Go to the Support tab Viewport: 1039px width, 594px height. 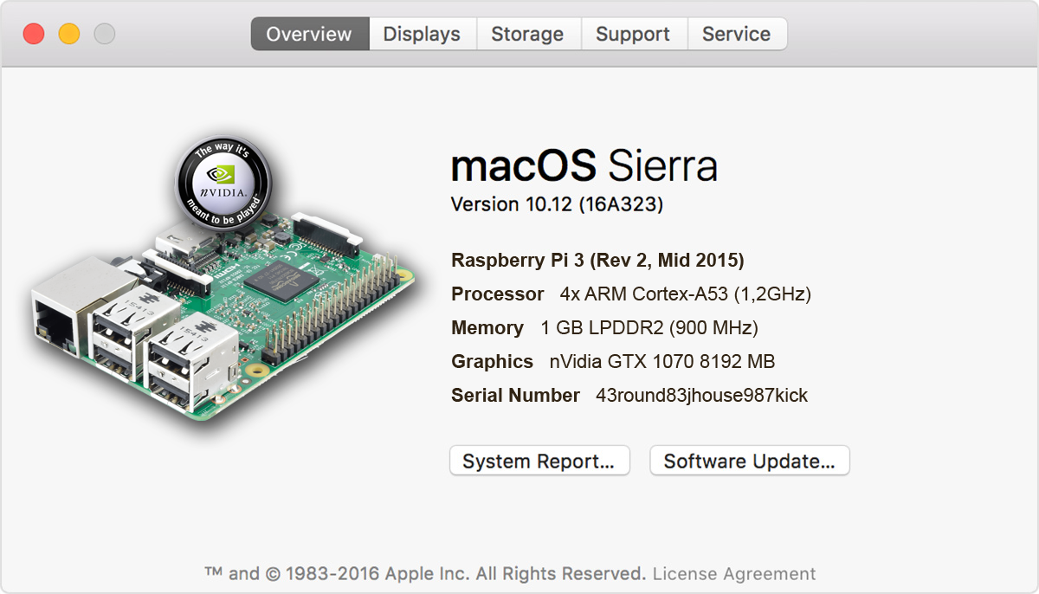(x=633, y=35)
